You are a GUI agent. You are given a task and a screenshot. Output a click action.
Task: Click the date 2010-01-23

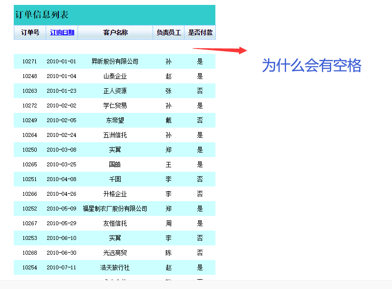click(61, 91)
